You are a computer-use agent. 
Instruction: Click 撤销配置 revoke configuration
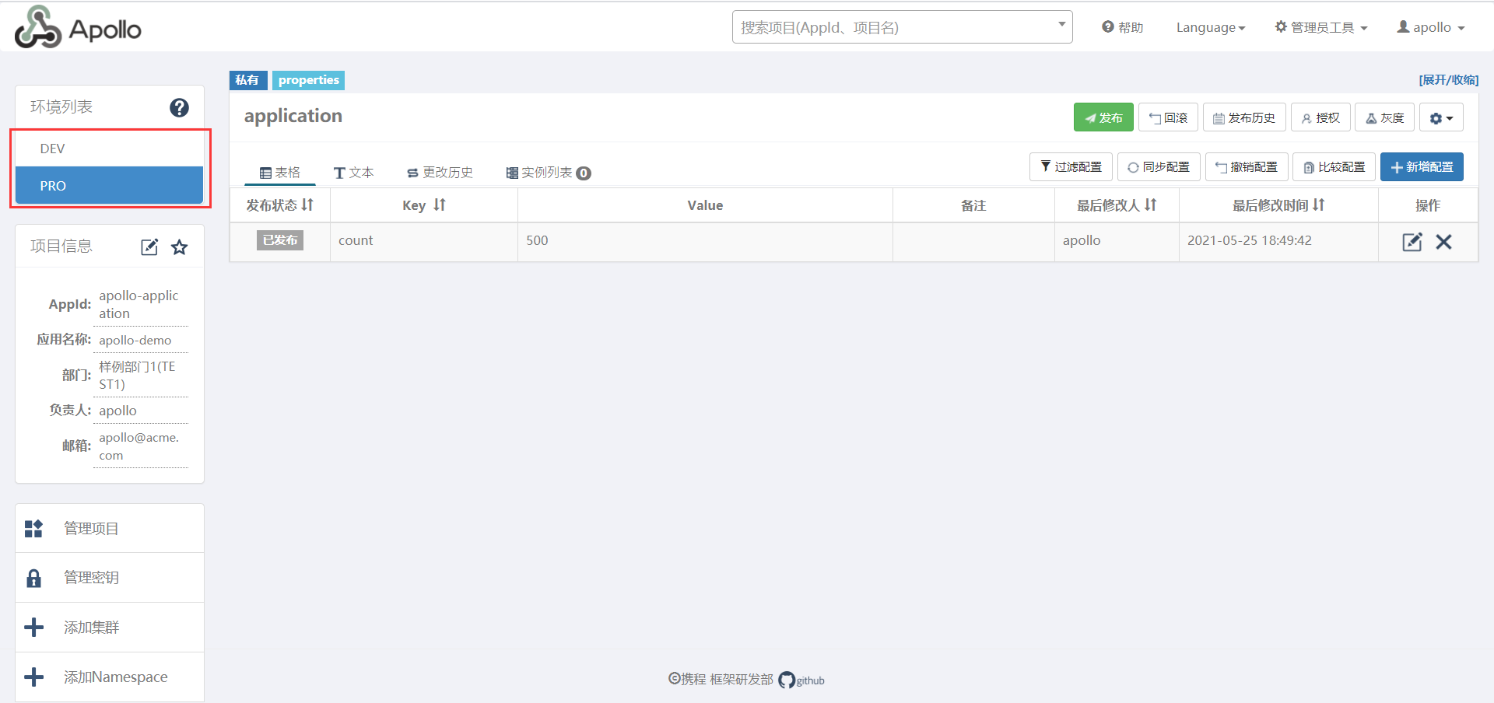[1247, 167]
